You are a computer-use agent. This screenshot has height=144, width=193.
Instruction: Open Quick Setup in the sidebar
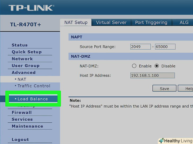27,52
